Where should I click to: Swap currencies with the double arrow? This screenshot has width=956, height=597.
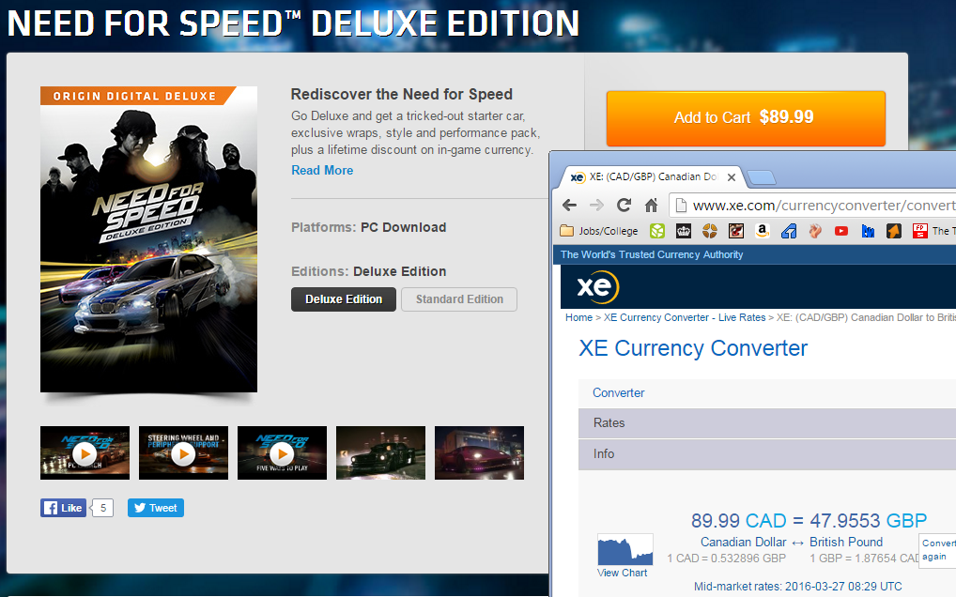pos(797,543)
